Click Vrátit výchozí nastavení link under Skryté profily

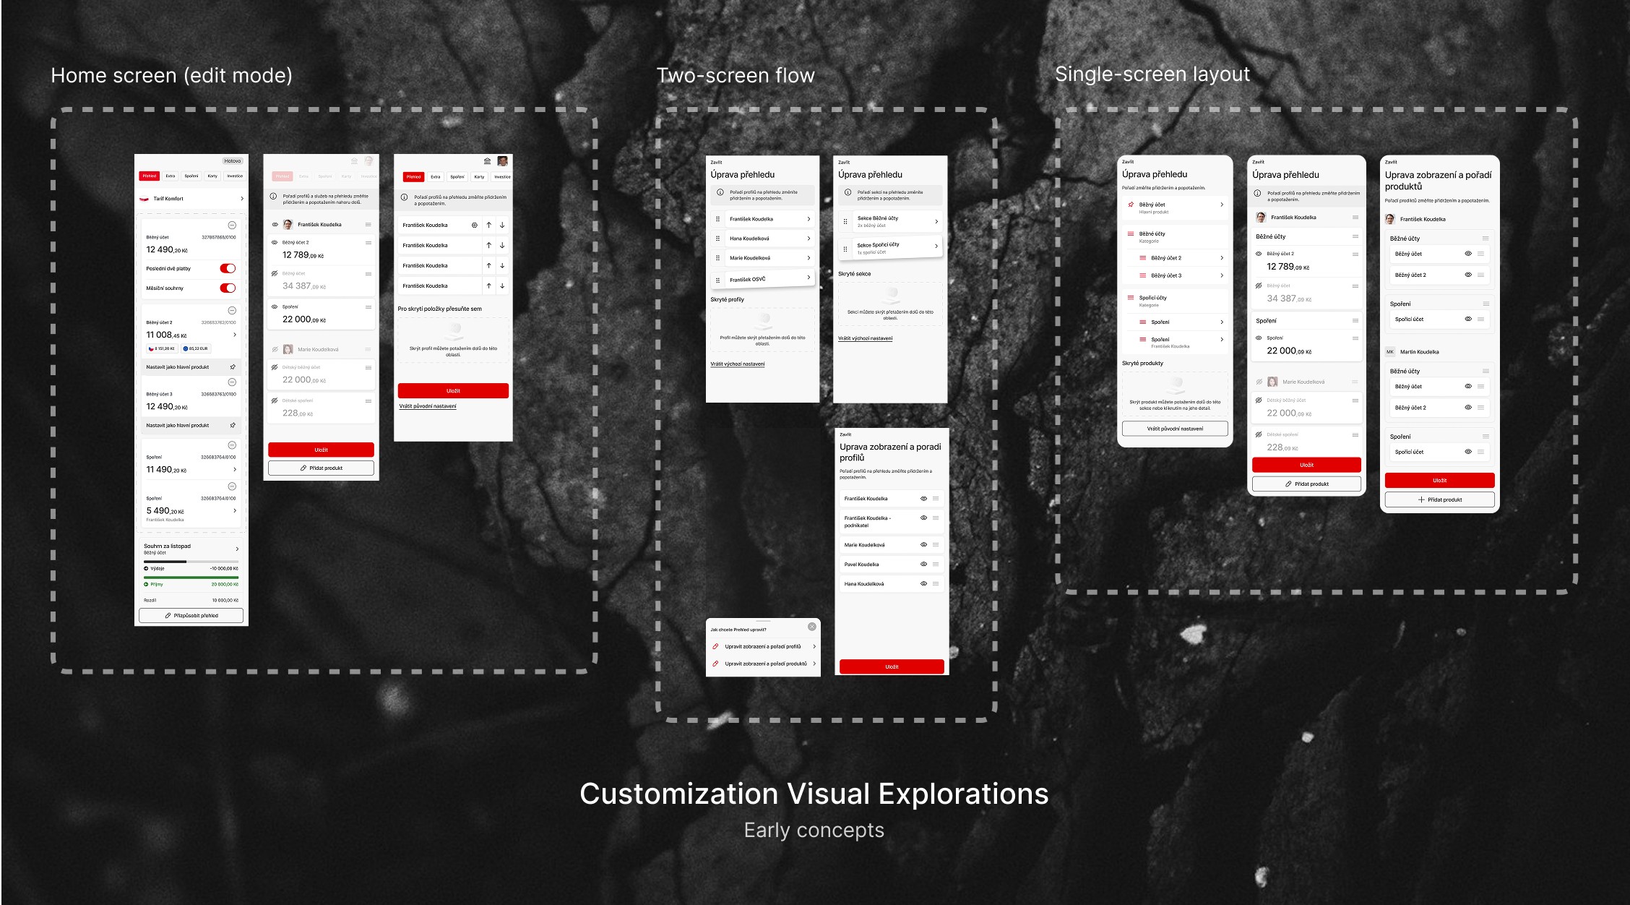tap(737, 364)
